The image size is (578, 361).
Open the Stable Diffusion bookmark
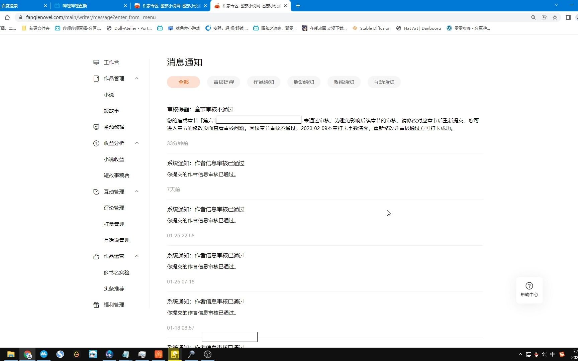pos(371,28)
